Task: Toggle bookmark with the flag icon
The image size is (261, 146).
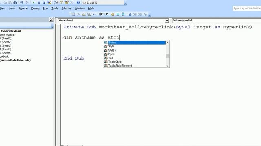Action: (129, 15)
